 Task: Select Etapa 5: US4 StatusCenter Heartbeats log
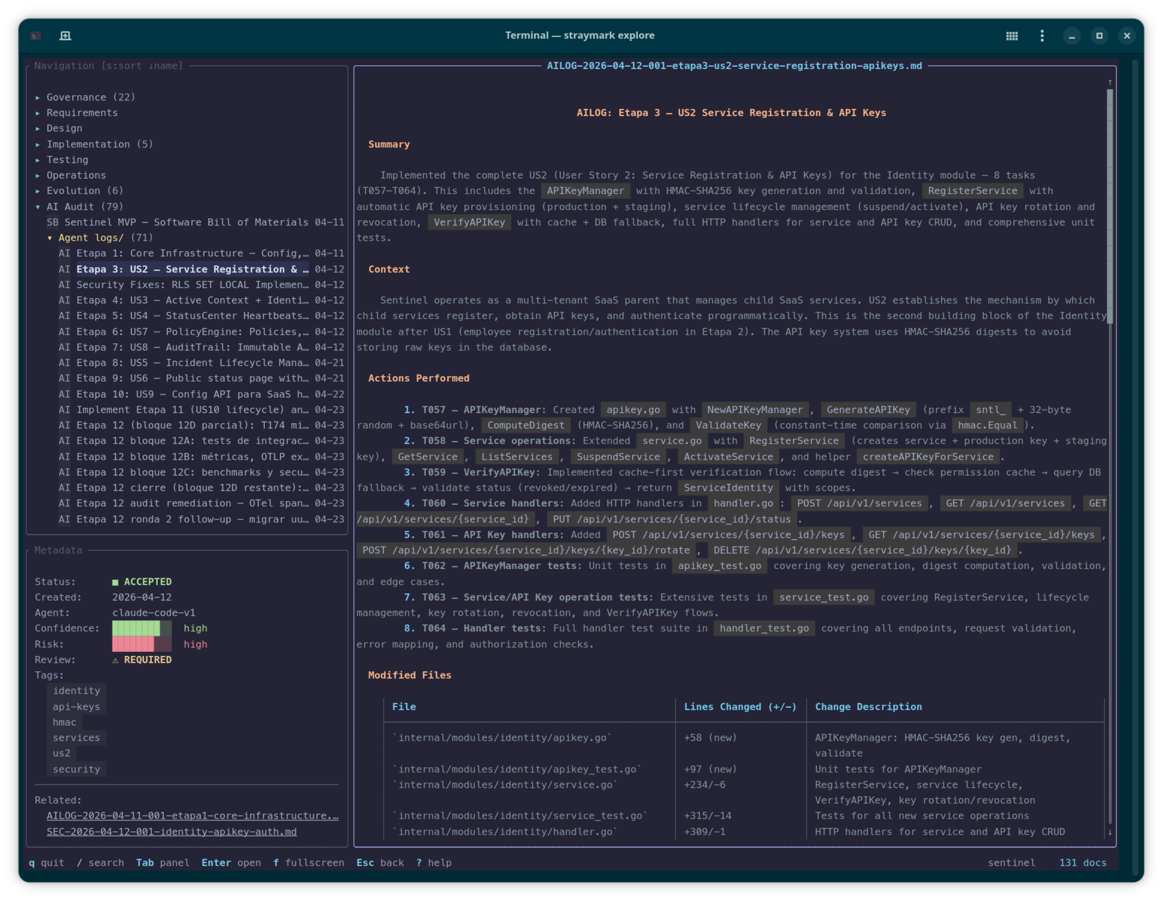[201, 315]
